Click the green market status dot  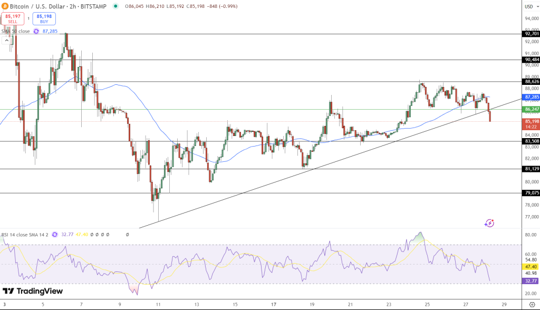click(115, 6)
